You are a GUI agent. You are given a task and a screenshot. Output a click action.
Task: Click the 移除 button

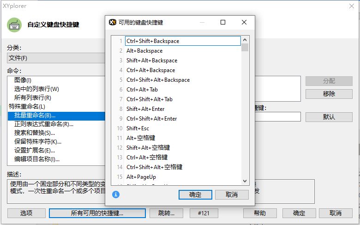point(329,94)
